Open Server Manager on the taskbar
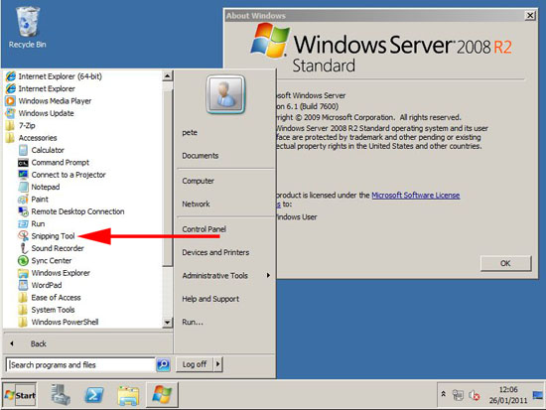The image size is (546, 410). click(61, 395)
